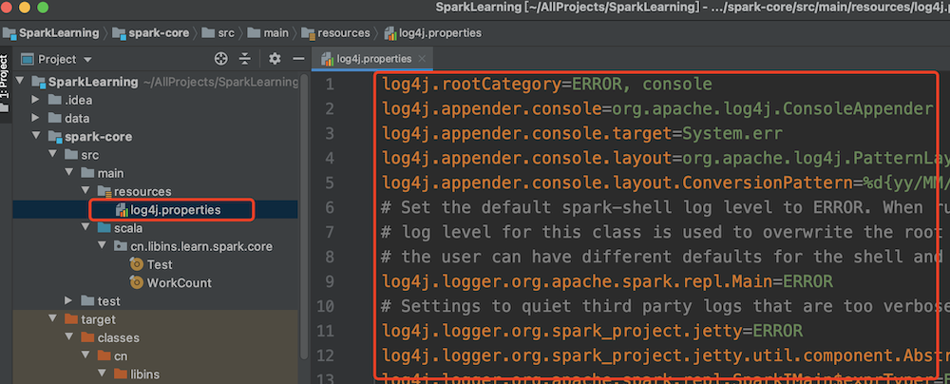This screenshot has width=950, height=384.
Task: Expand the .idea folder
Action: pos(37,100)
